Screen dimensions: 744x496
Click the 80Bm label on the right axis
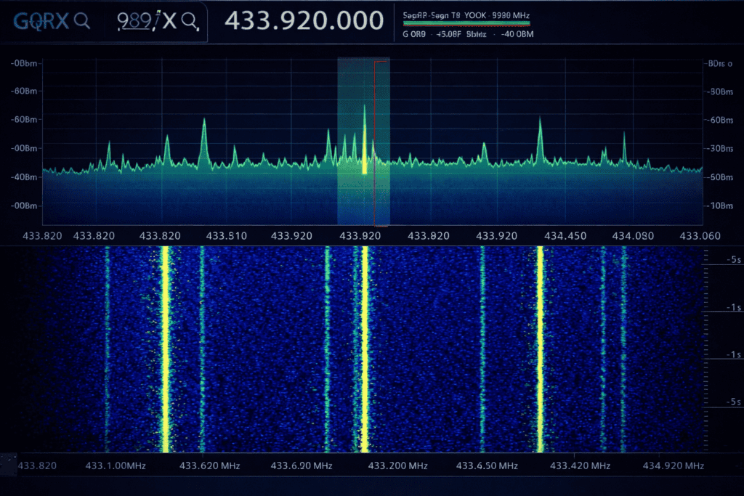[721, 92]
